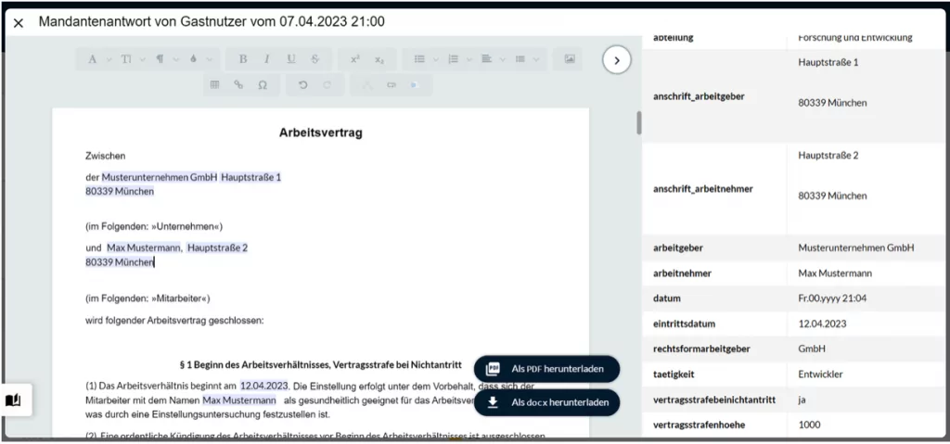This screenshot has width=950, height=444.
Task: Toggle bold formatting in the editor toolbar
Action: tap(243, 59)
